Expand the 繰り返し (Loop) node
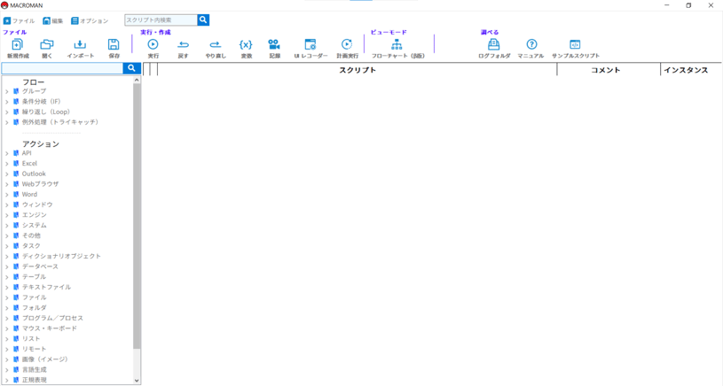723x386 pixels. [7, 112]
